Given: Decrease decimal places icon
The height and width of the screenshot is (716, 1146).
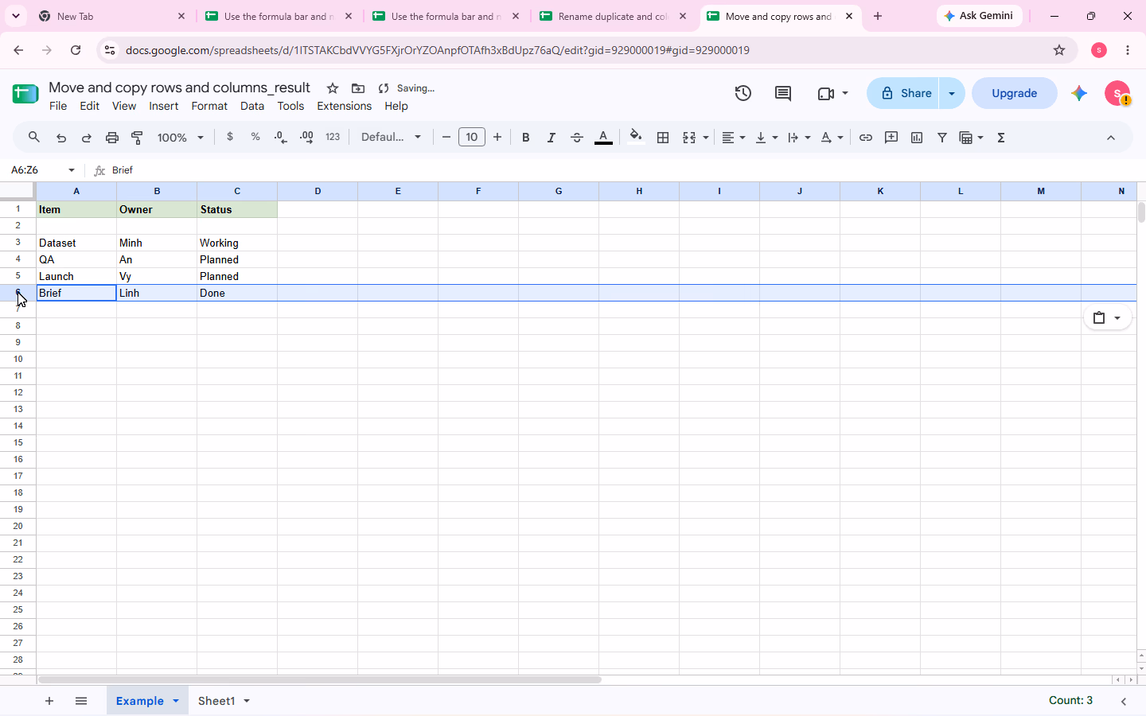Looking at the screenshot, I should click(280, 138).
